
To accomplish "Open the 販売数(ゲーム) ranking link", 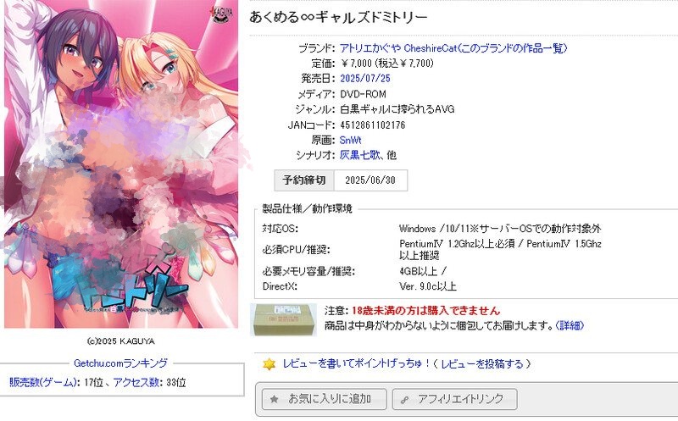I will (43, 382).
